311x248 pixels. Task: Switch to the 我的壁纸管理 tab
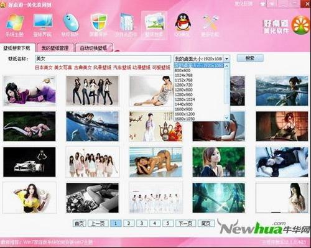click(55, 48)
